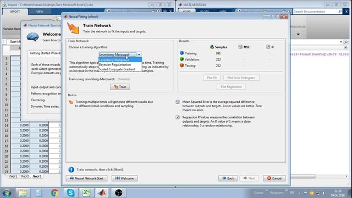Viewport: 352px width, 198px height.
Task: Open the Windows Start menu
Action: 7,193
